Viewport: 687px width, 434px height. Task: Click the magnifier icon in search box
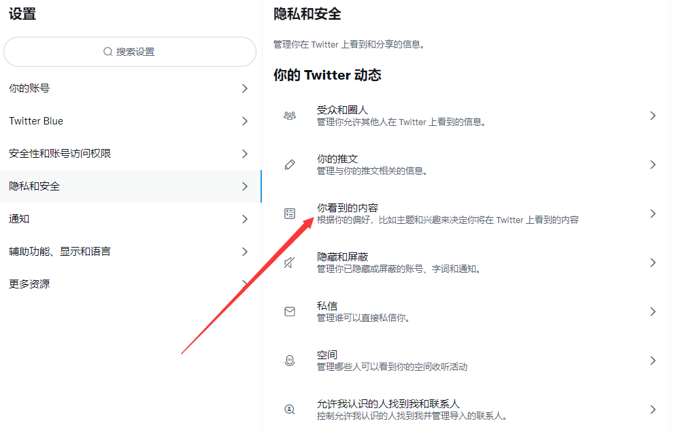click(107, 52)
